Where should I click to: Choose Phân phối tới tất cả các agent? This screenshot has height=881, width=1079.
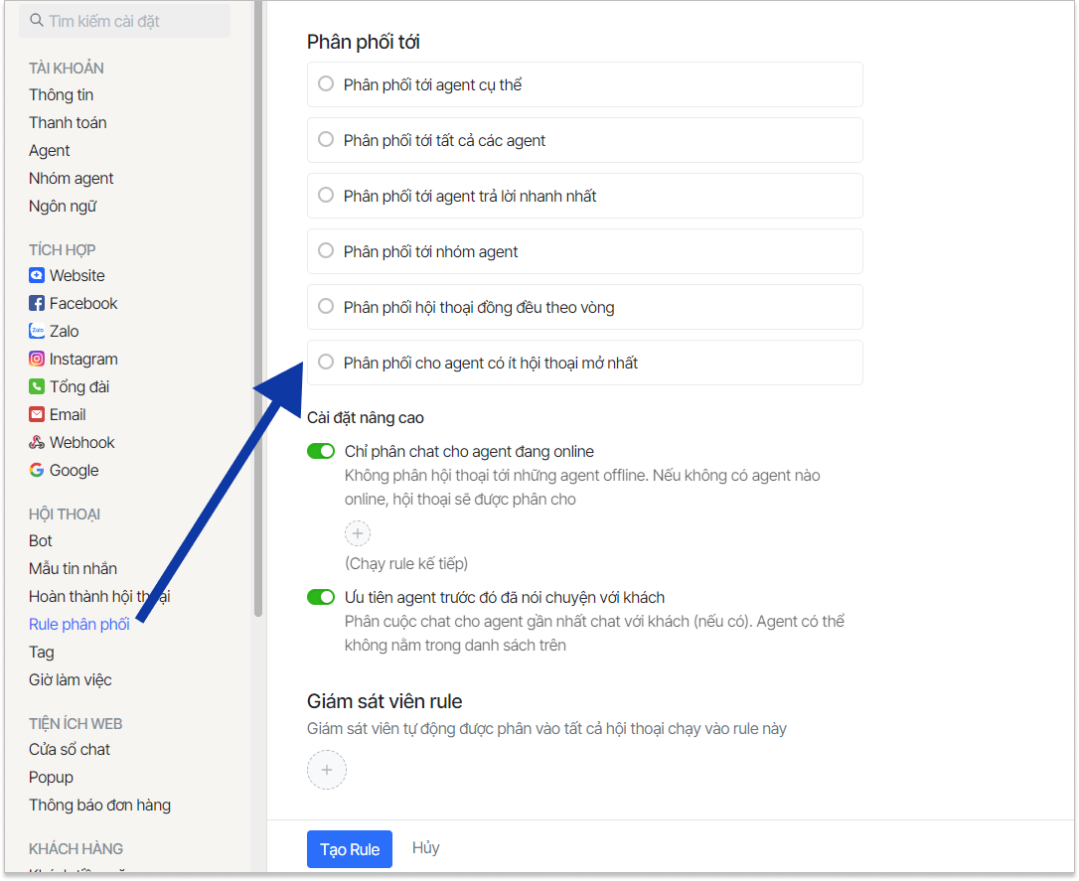(326, 140)
